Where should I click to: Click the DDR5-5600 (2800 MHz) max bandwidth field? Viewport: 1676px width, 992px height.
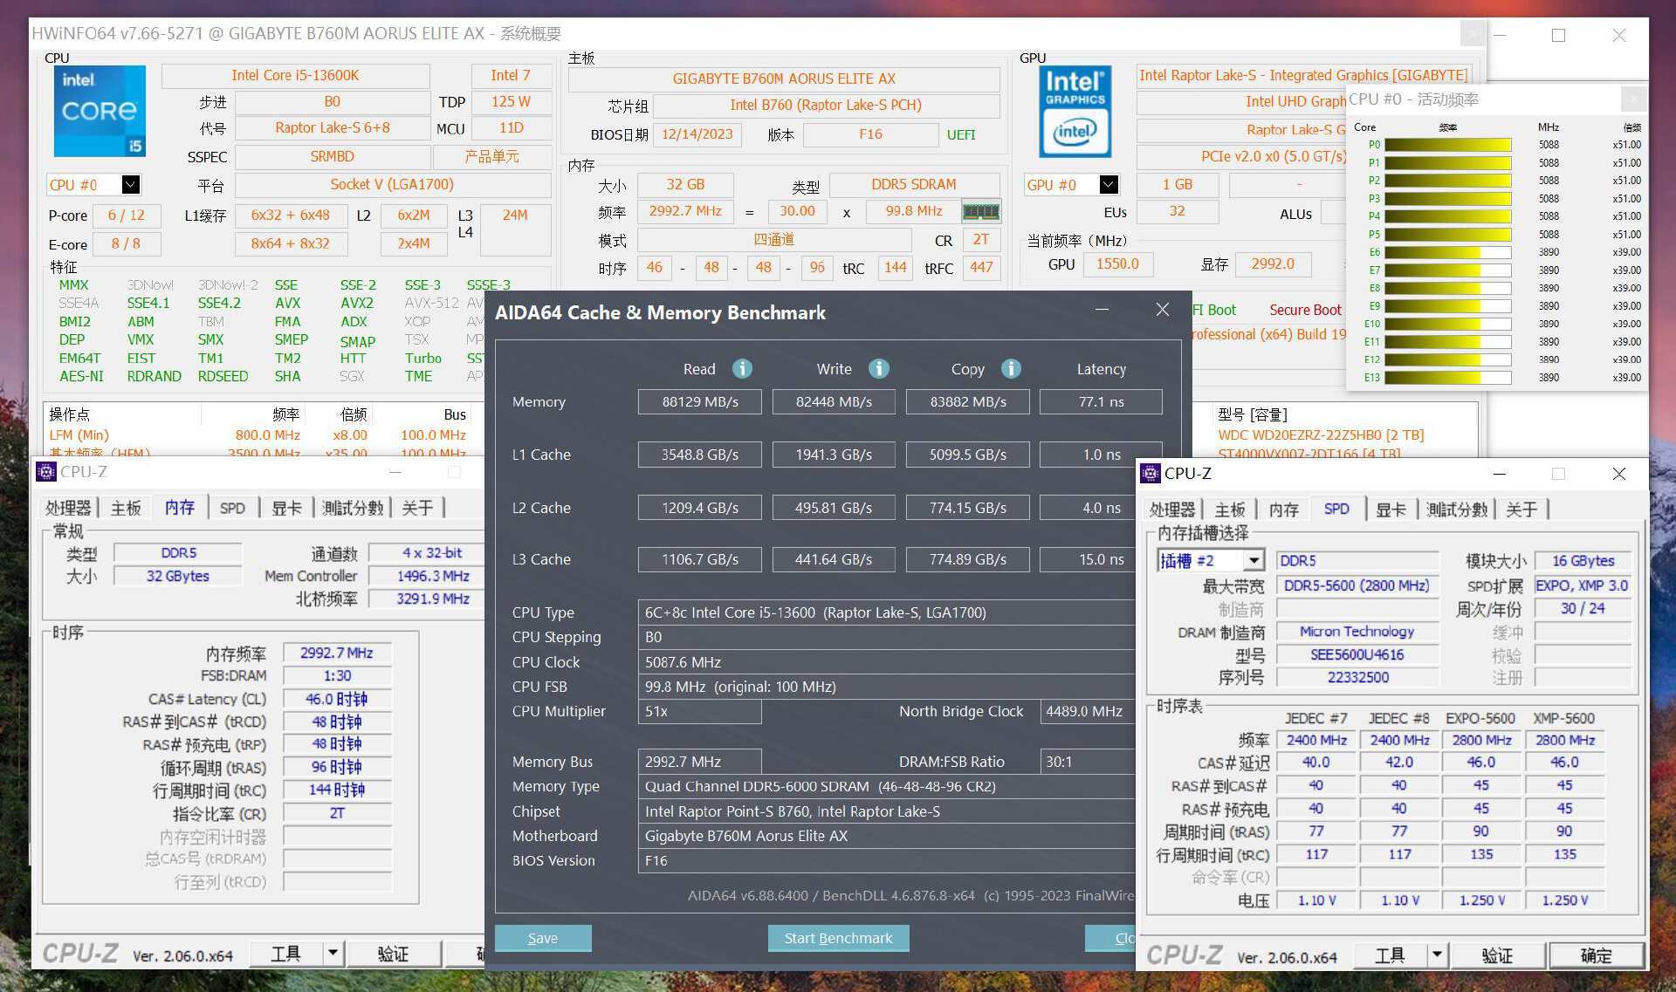coord(1357,585)
